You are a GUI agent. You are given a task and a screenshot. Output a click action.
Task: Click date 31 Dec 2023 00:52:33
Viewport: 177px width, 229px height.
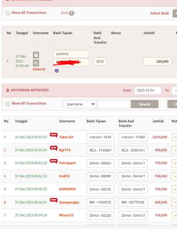tap(31, 176)
